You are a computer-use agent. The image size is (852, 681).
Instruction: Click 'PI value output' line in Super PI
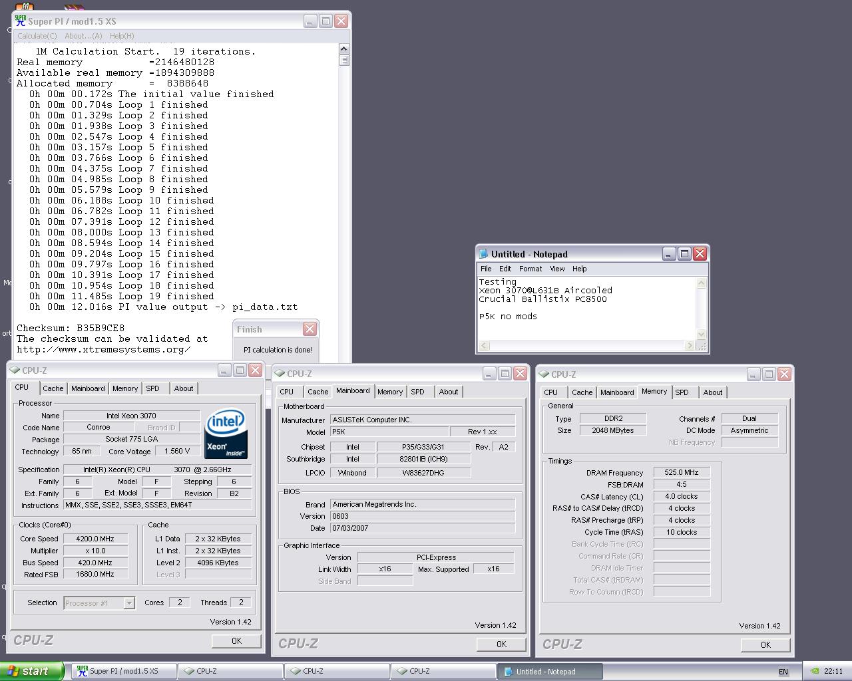(x=163, y=307)
